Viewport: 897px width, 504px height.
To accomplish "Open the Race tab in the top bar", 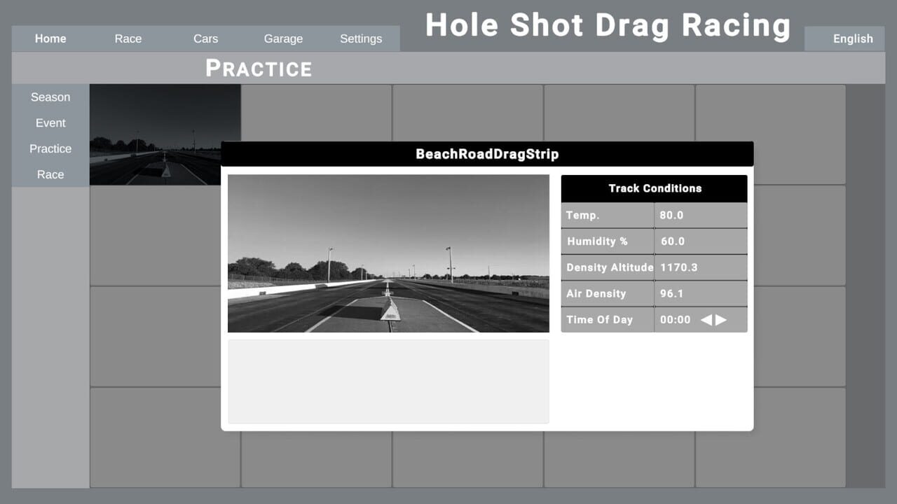I will (x=128, y=38).
